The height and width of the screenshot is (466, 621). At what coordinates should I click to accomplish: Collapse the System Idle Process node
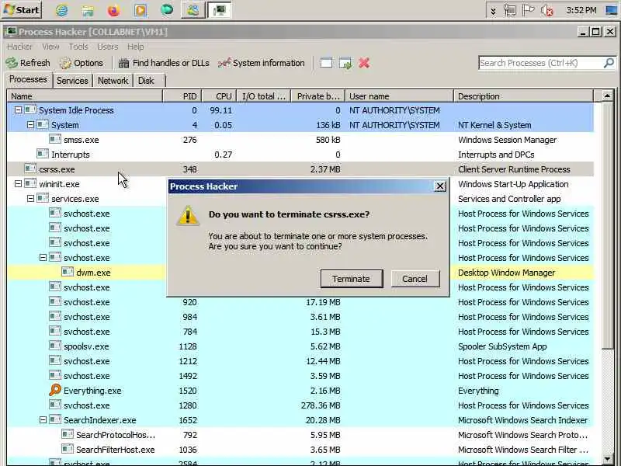[x=18, y=110]
